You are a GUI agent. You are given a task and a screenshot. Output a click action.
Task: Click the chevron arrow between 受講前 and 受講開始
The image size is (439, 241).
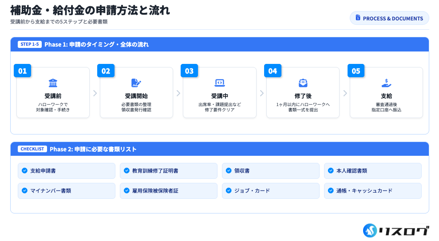(95, 93)
